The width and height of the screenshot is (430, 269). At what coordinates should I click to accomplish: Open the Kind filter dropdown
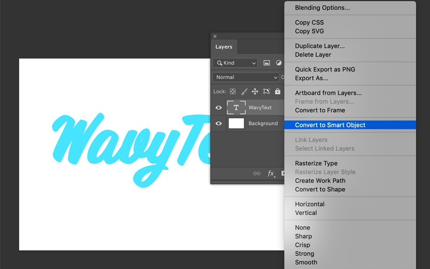pyautogui.click(x=235, y=63)
